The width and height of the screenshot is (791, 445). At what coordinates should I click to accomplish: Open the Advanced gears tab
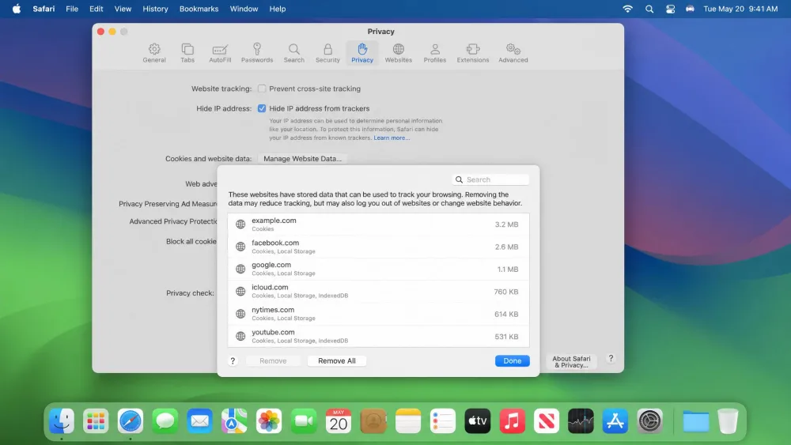tap(513, 53)
